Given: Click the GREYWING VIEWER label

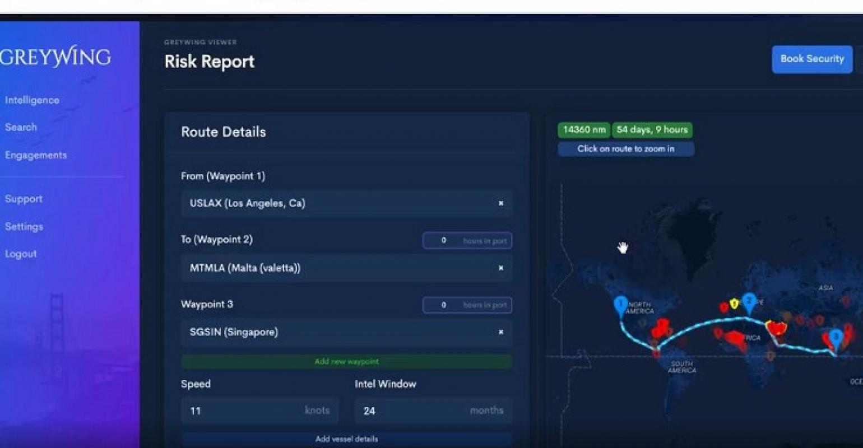Looking at the screenshot, I should point(200,42).
